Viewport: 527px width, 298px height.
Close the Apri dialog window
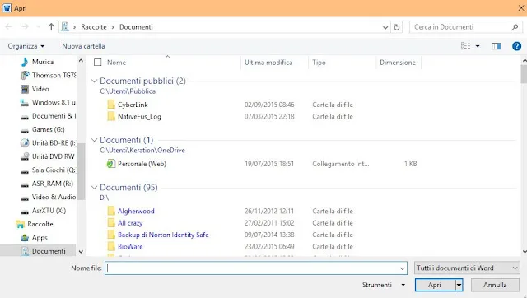pyautogui.click(x=520, y=8)
